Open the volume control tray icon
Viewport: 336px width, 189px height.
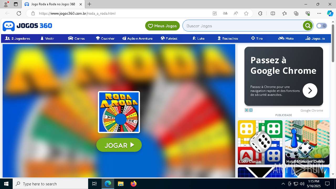pos(302,184)
